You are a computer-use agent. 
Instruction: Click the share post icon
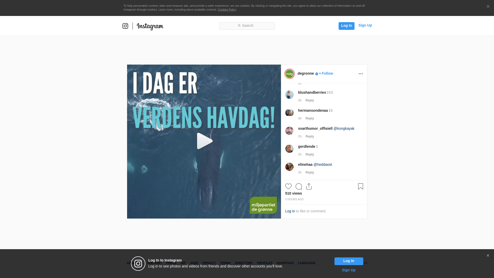point(309,186)
